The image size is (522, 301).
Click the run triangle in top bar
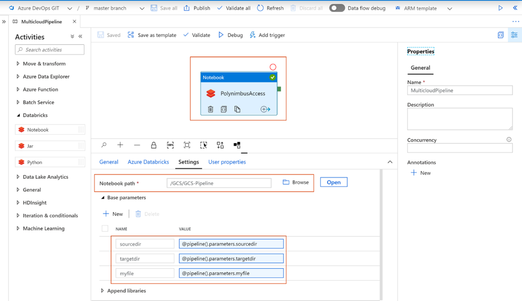pos(501,8)
